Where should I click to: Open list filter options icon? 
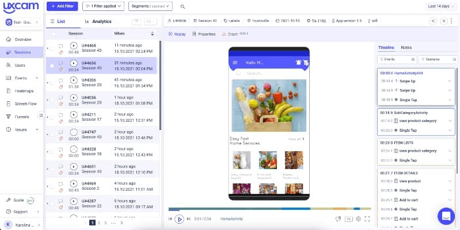[136, 21]
